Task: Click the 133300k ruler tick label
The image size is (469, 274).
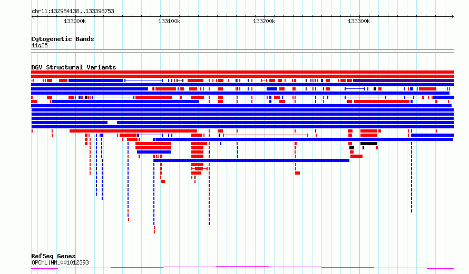Action: tap(359, 21)
